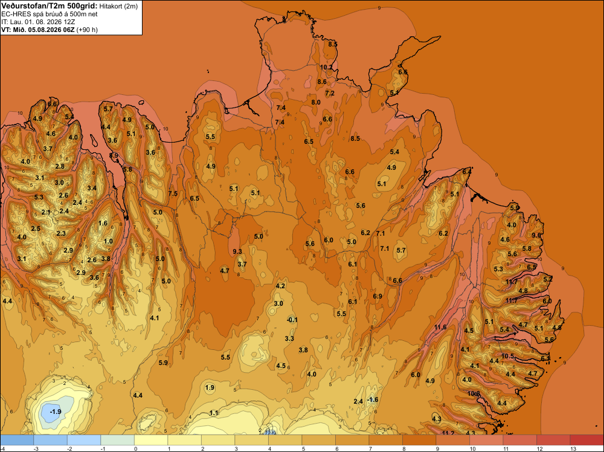Screen dimensions: 604x452
Task: Click the IT initial time line in the header
Action: click(x=38, y=22)
